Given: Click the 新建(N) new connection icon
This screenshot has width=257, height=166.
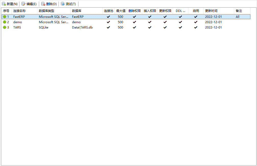Looking at the screenshot, I should (4, 4).
